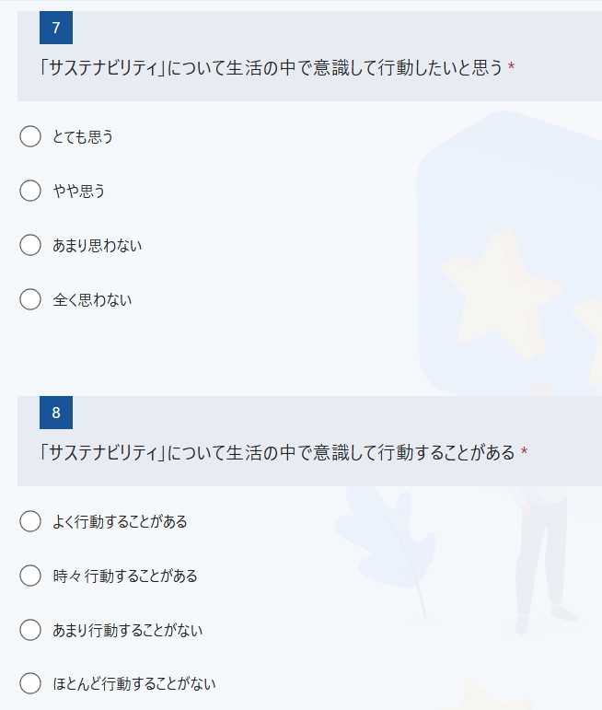
Task: Click the 時々行動することがある label text
Action: pyautogui.click(x=125, y=576)
